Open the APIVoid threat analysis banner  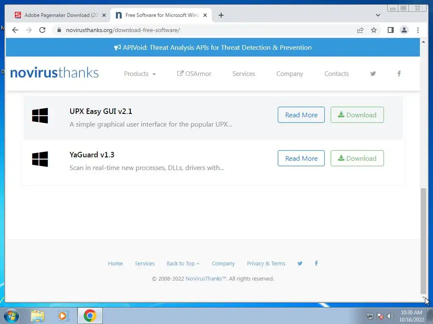(x=213, y=47)
